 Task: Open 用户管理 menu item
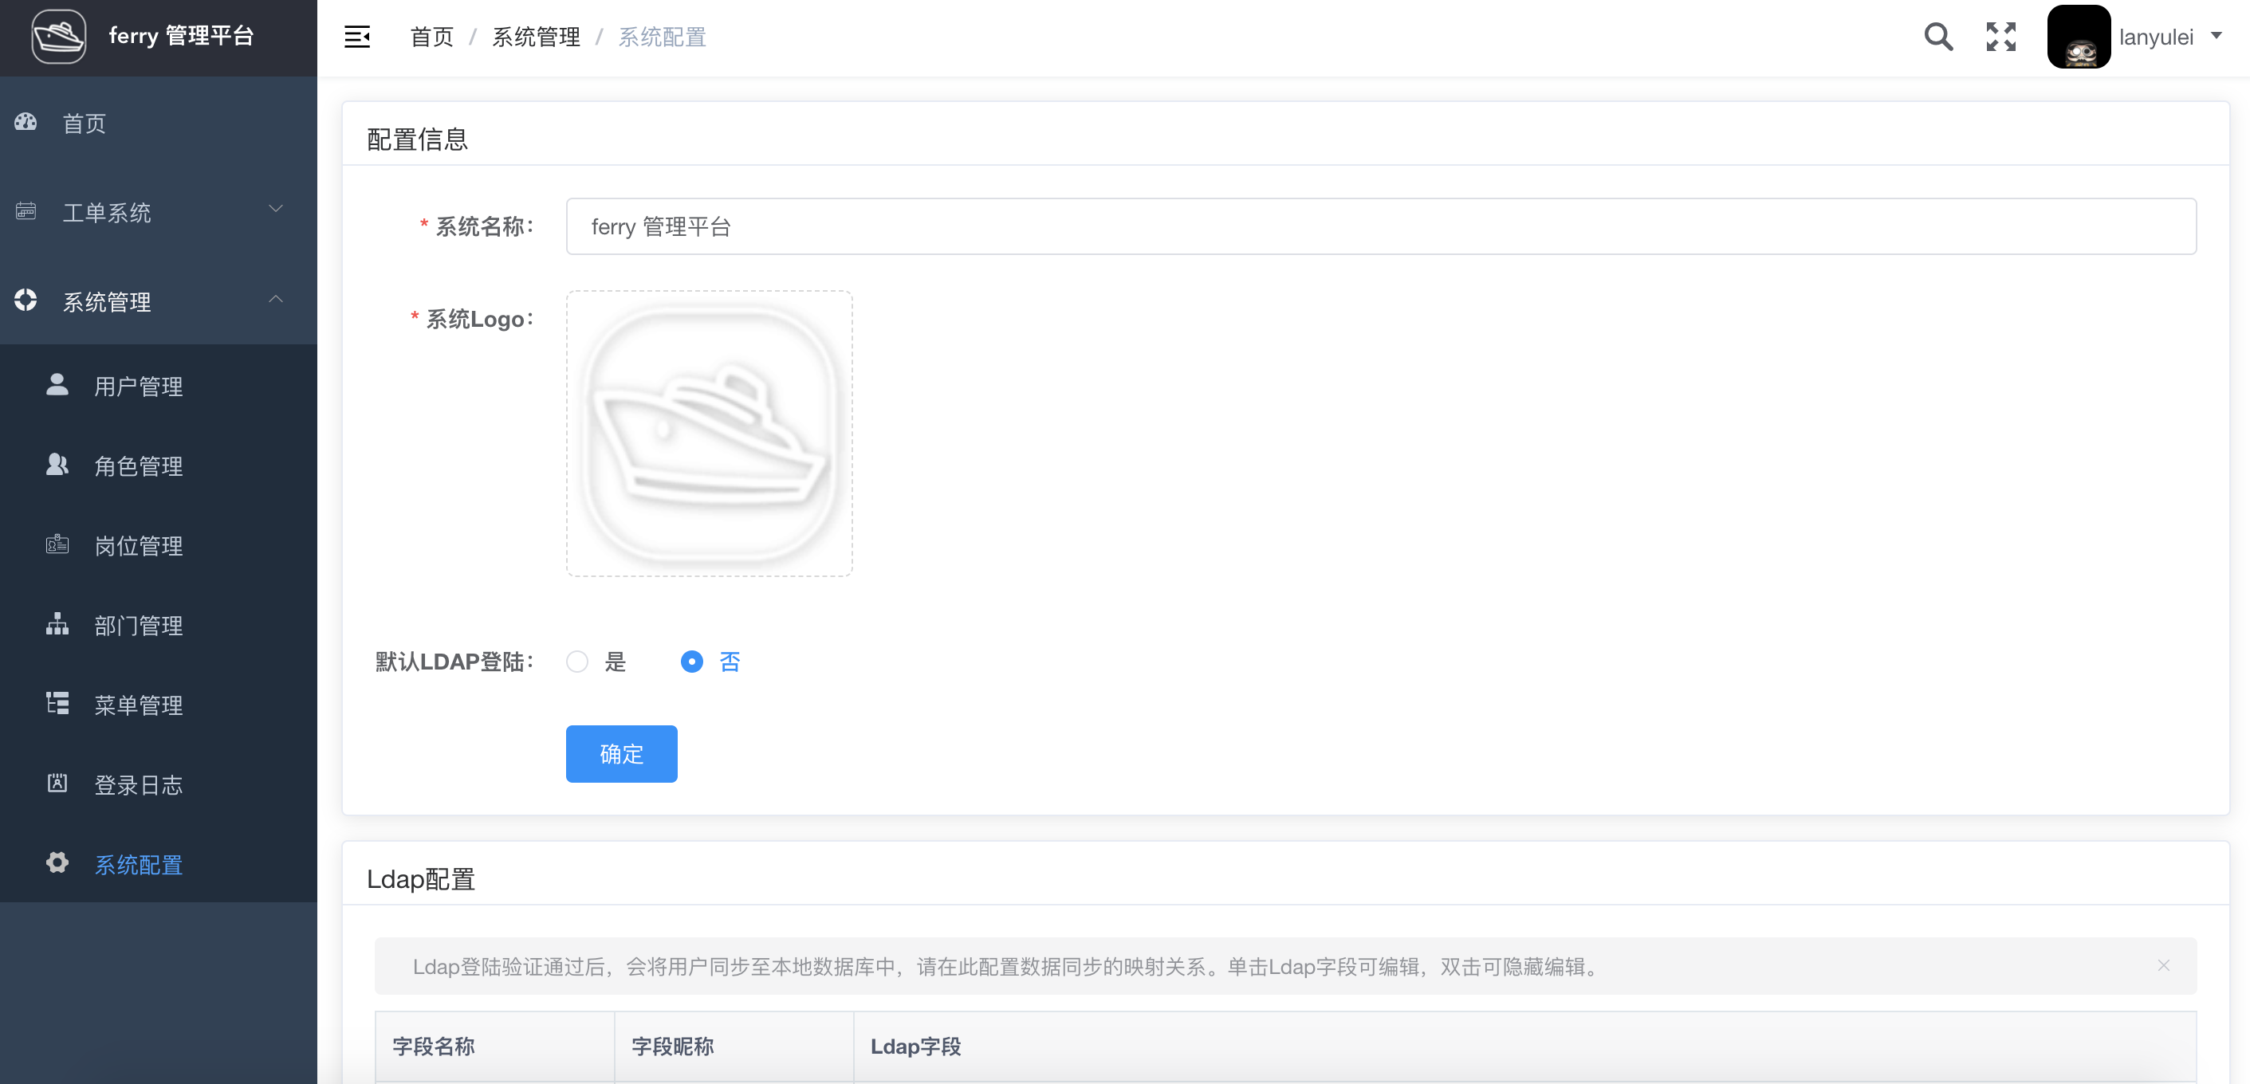click(158, 386)
